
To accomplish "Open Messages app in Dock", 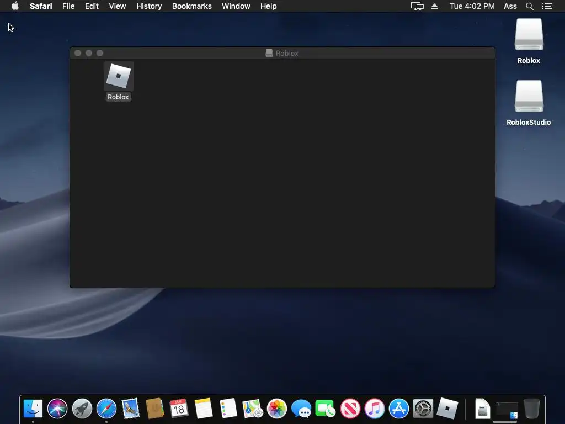I will pos(301,409).
